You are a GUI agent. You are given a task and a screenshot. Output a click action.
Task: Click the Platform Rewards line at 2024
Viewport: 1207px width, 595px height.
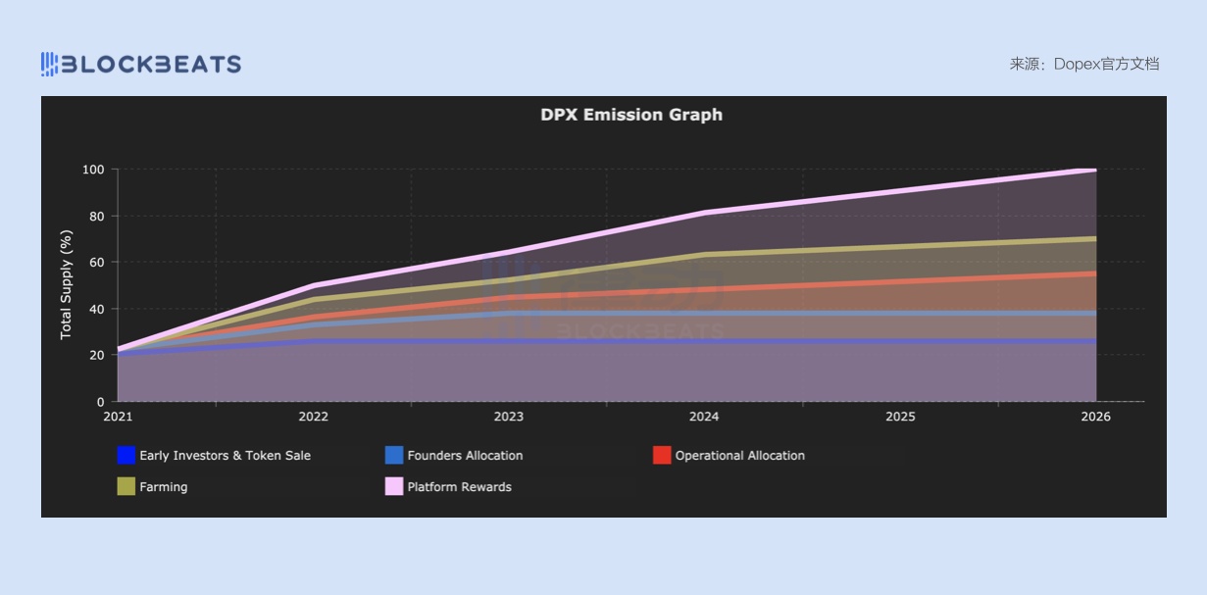coord(704,213)
